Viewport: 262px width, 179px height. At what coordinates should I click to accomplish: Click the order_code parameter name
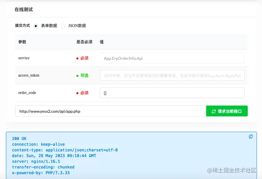pos(27,93)
